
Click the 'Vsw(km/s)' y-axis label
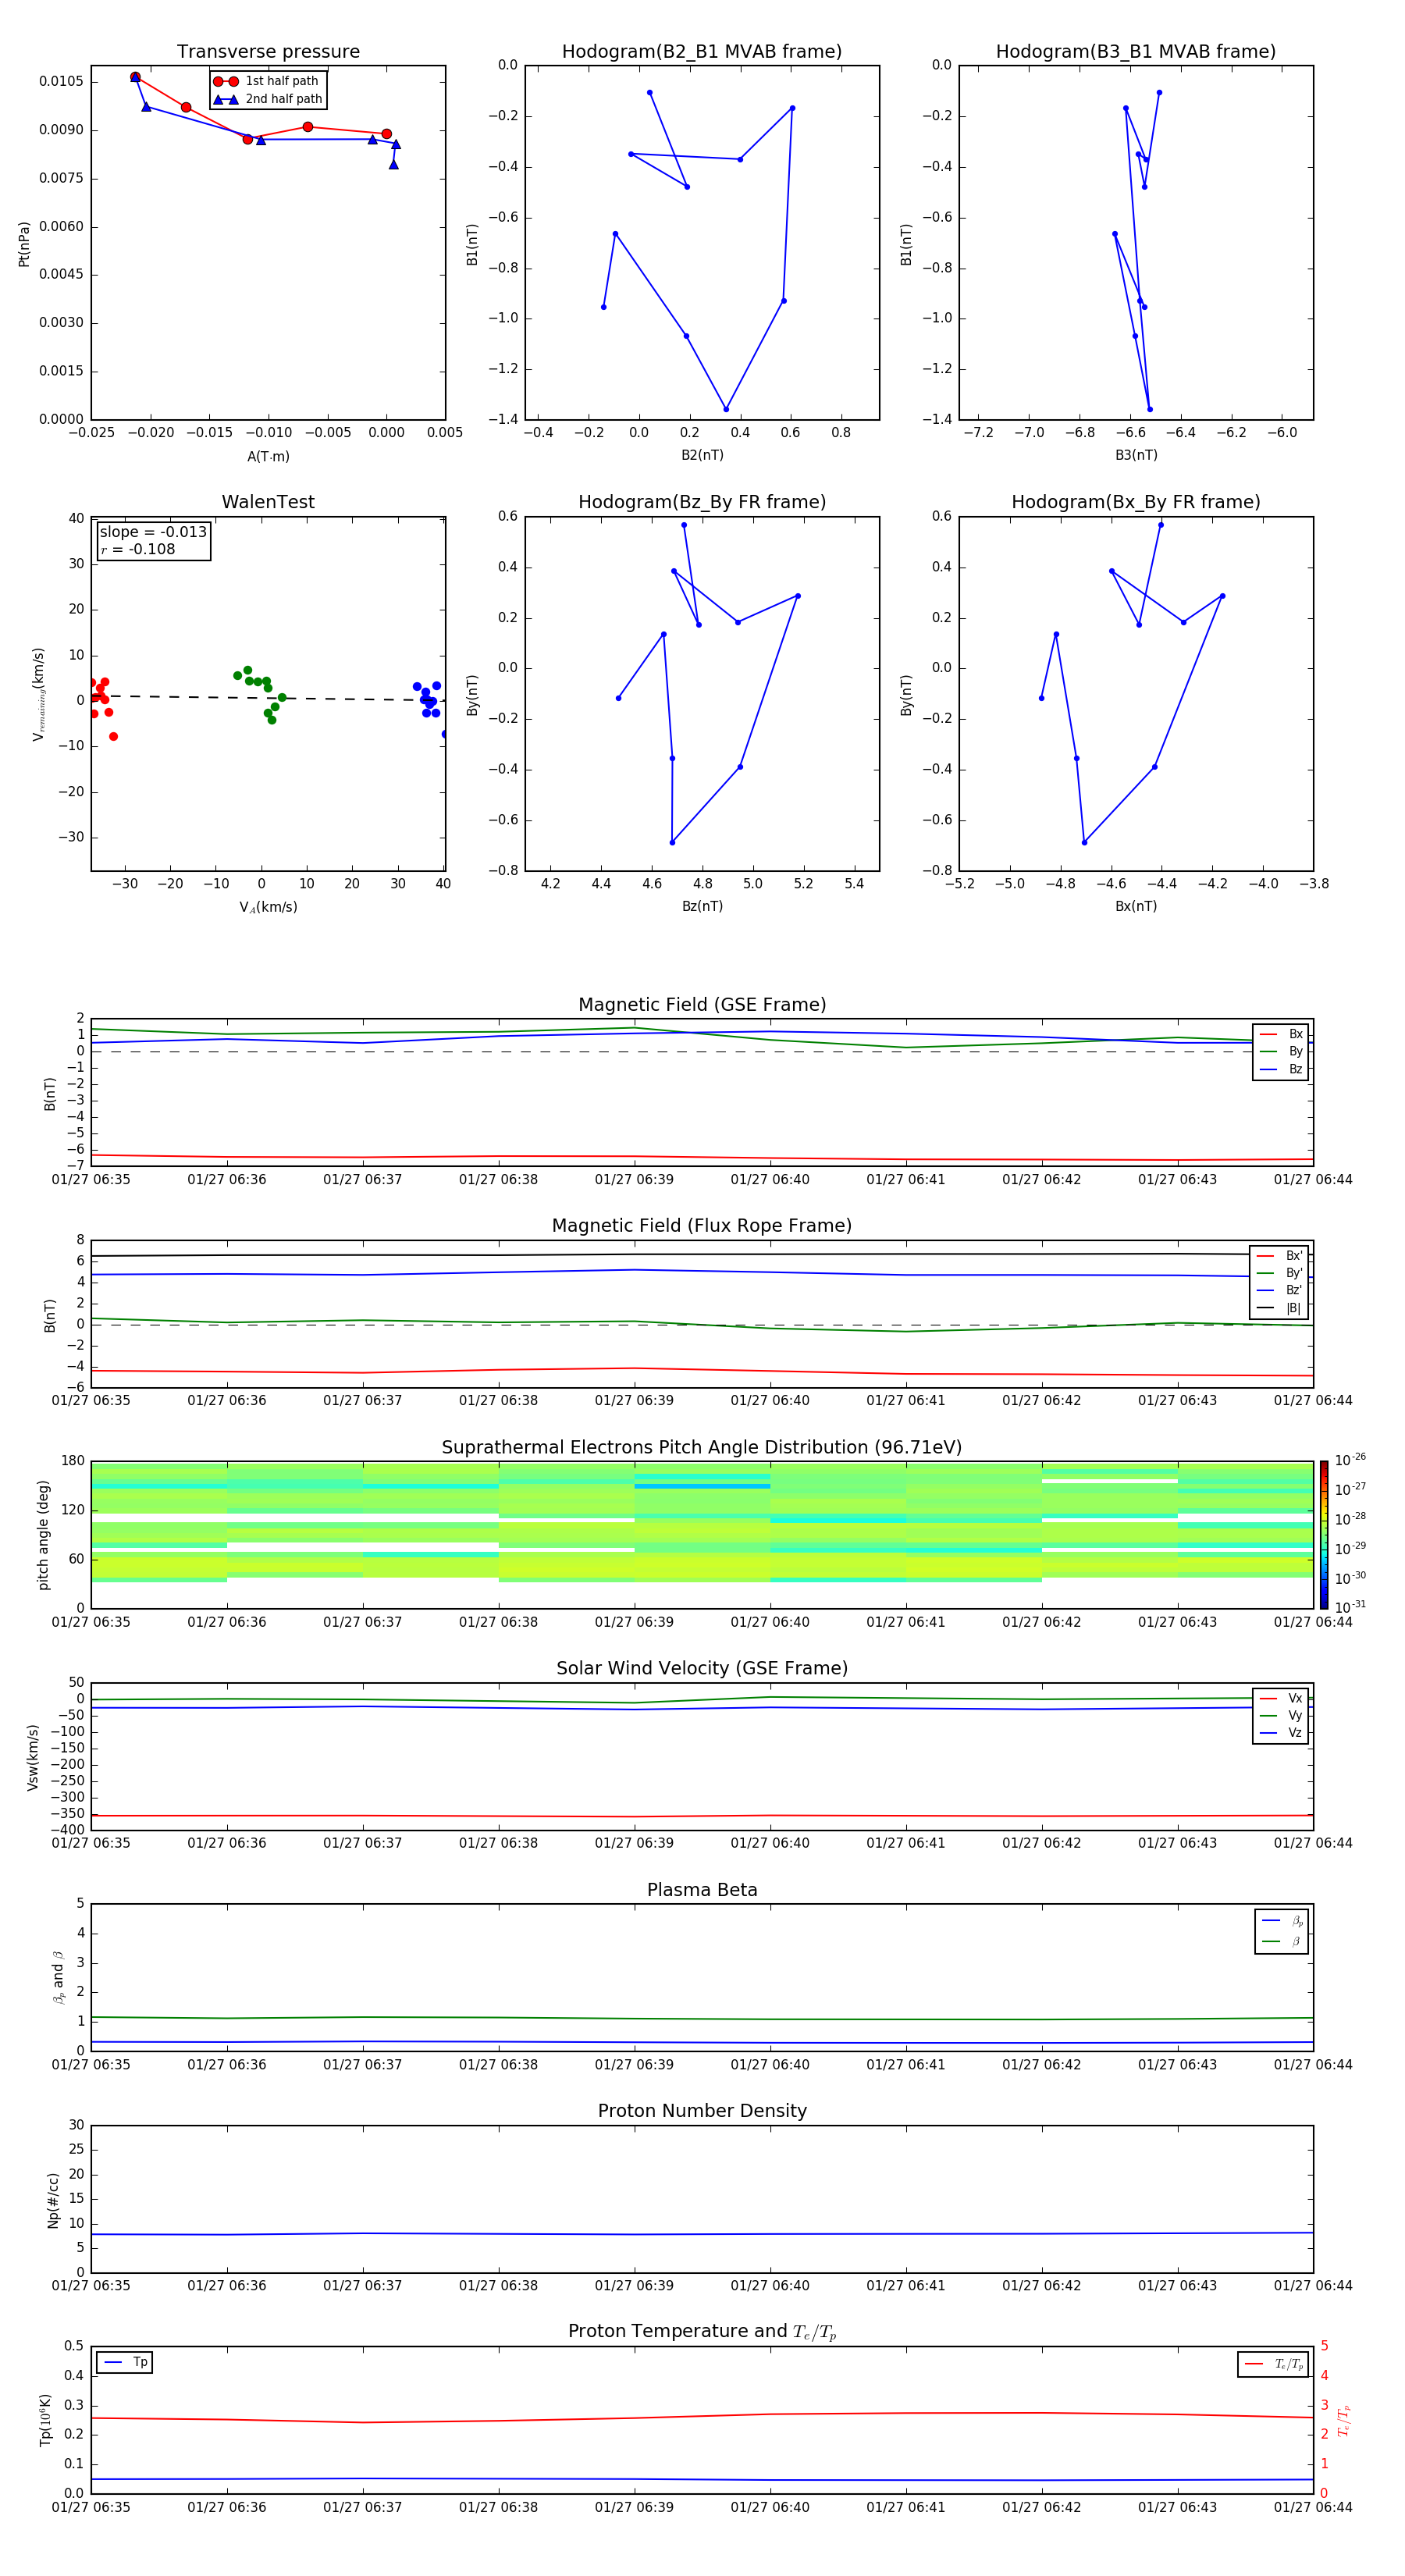(33, 1757)
